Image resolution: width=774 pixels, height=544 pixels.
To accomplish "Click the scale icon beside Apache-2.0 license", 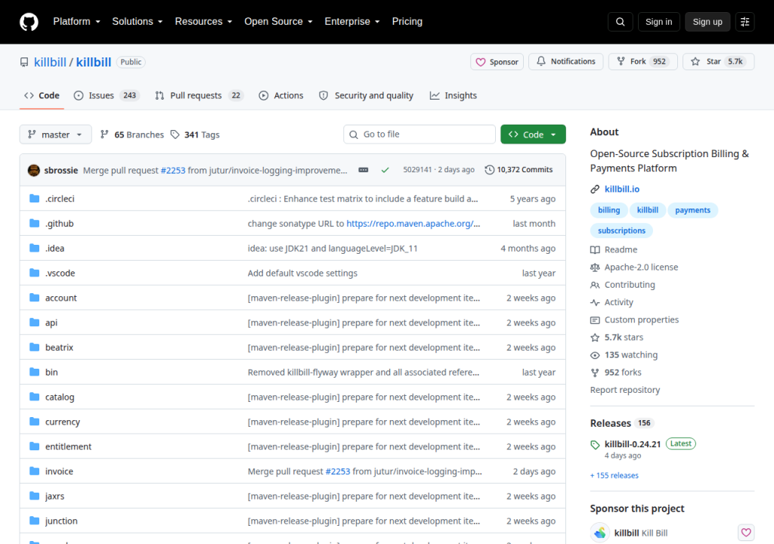I will click(595, 267).
